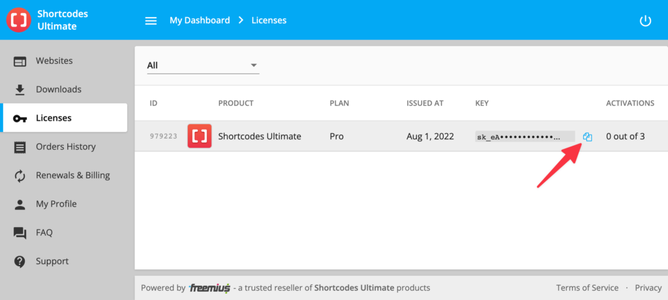
Task: Click the Renewals & Billing refresh icon
Action: (x=20, y=176)
